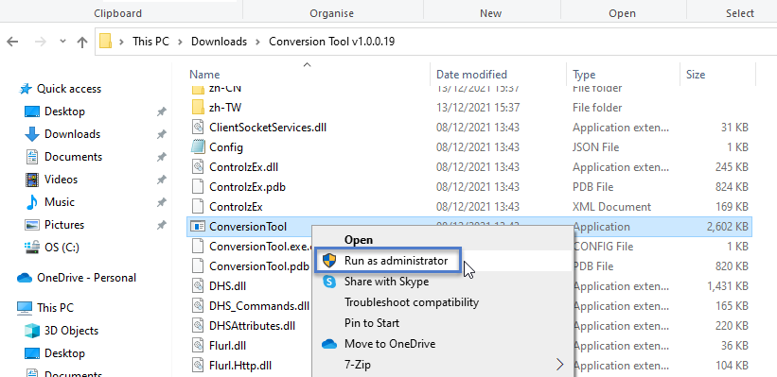This screenshot has height=377, width=777.
Task: Open the recent locations dropdown arrow
Action: pos(62,42)
